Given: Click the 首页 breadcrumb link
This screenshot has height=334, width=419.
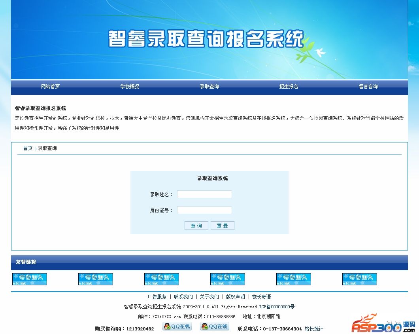Looking at the screenshot, I should (x=28, y=148).
